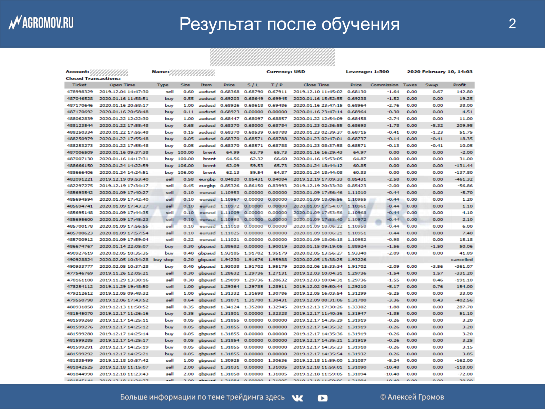Click profit value 154.00

(x=464, y=286)
